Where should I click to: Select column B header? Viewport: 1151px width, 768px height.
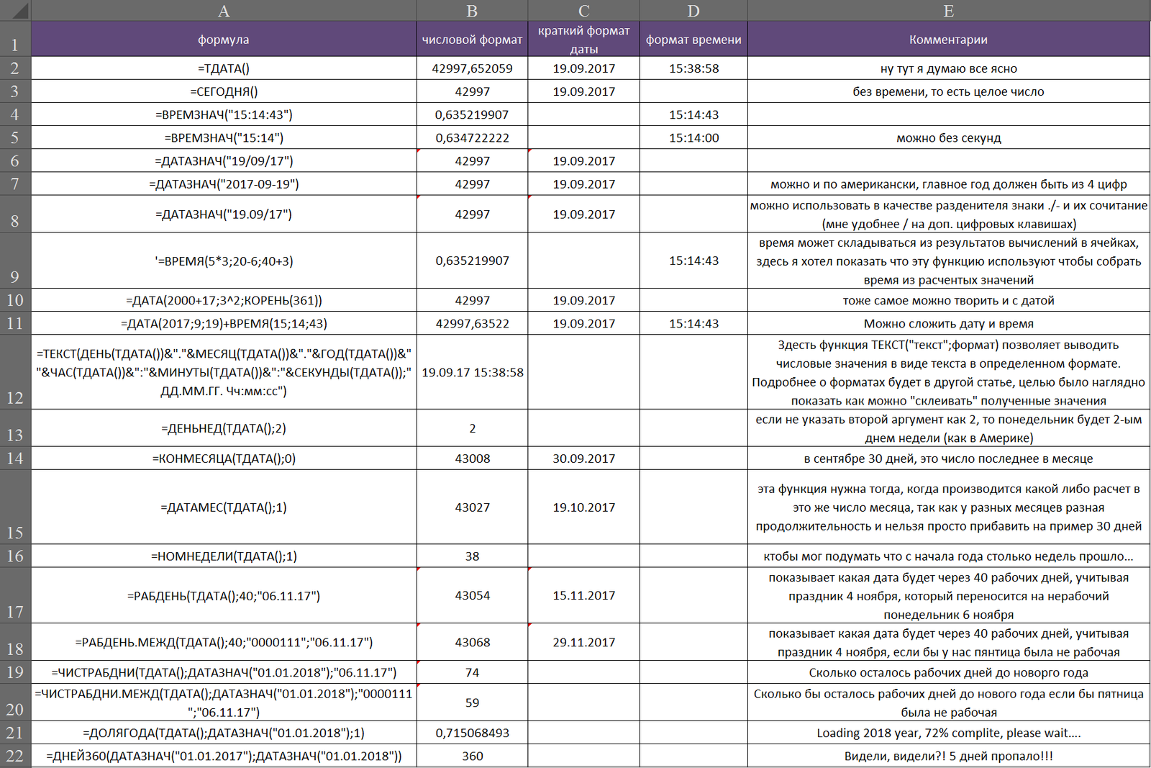coord(472,10)
